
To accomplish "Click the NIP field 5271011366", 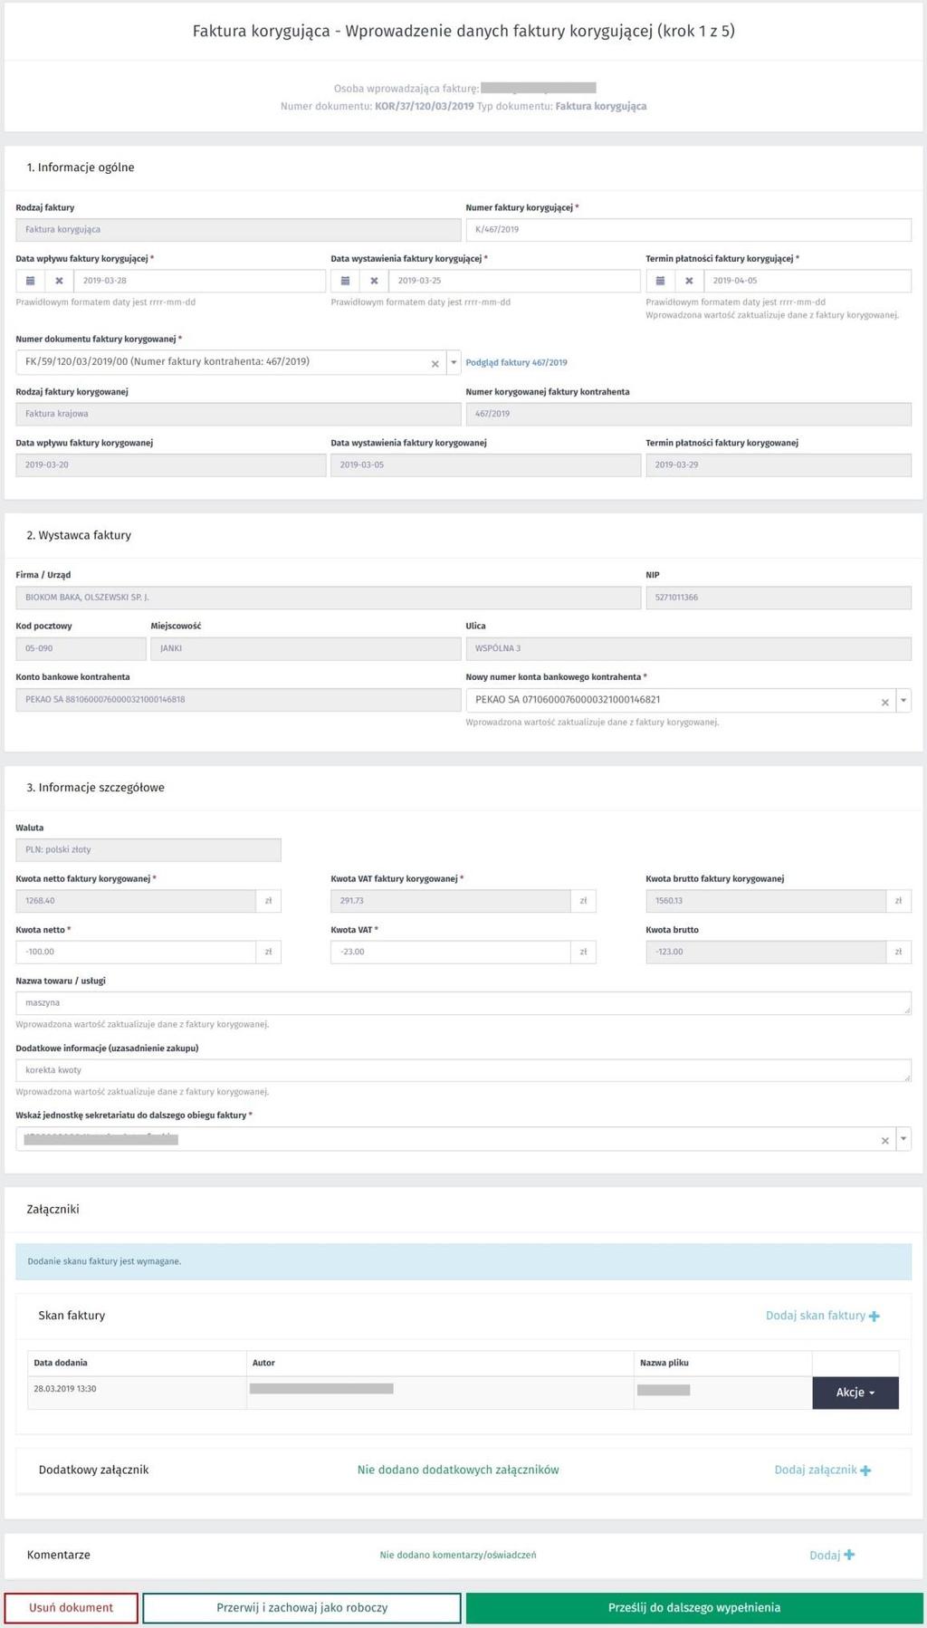I will pos(779,598).
